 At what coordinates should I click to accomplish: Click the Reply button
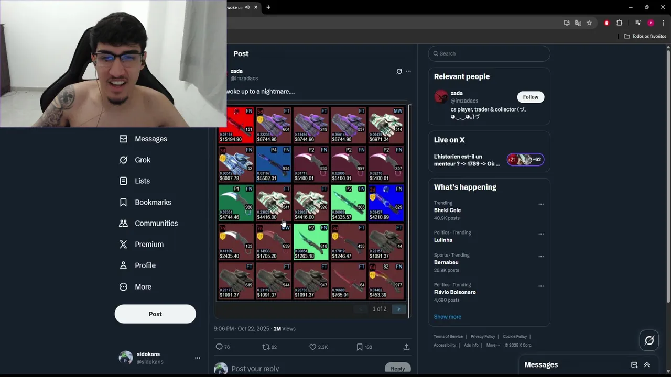[397, 369]
